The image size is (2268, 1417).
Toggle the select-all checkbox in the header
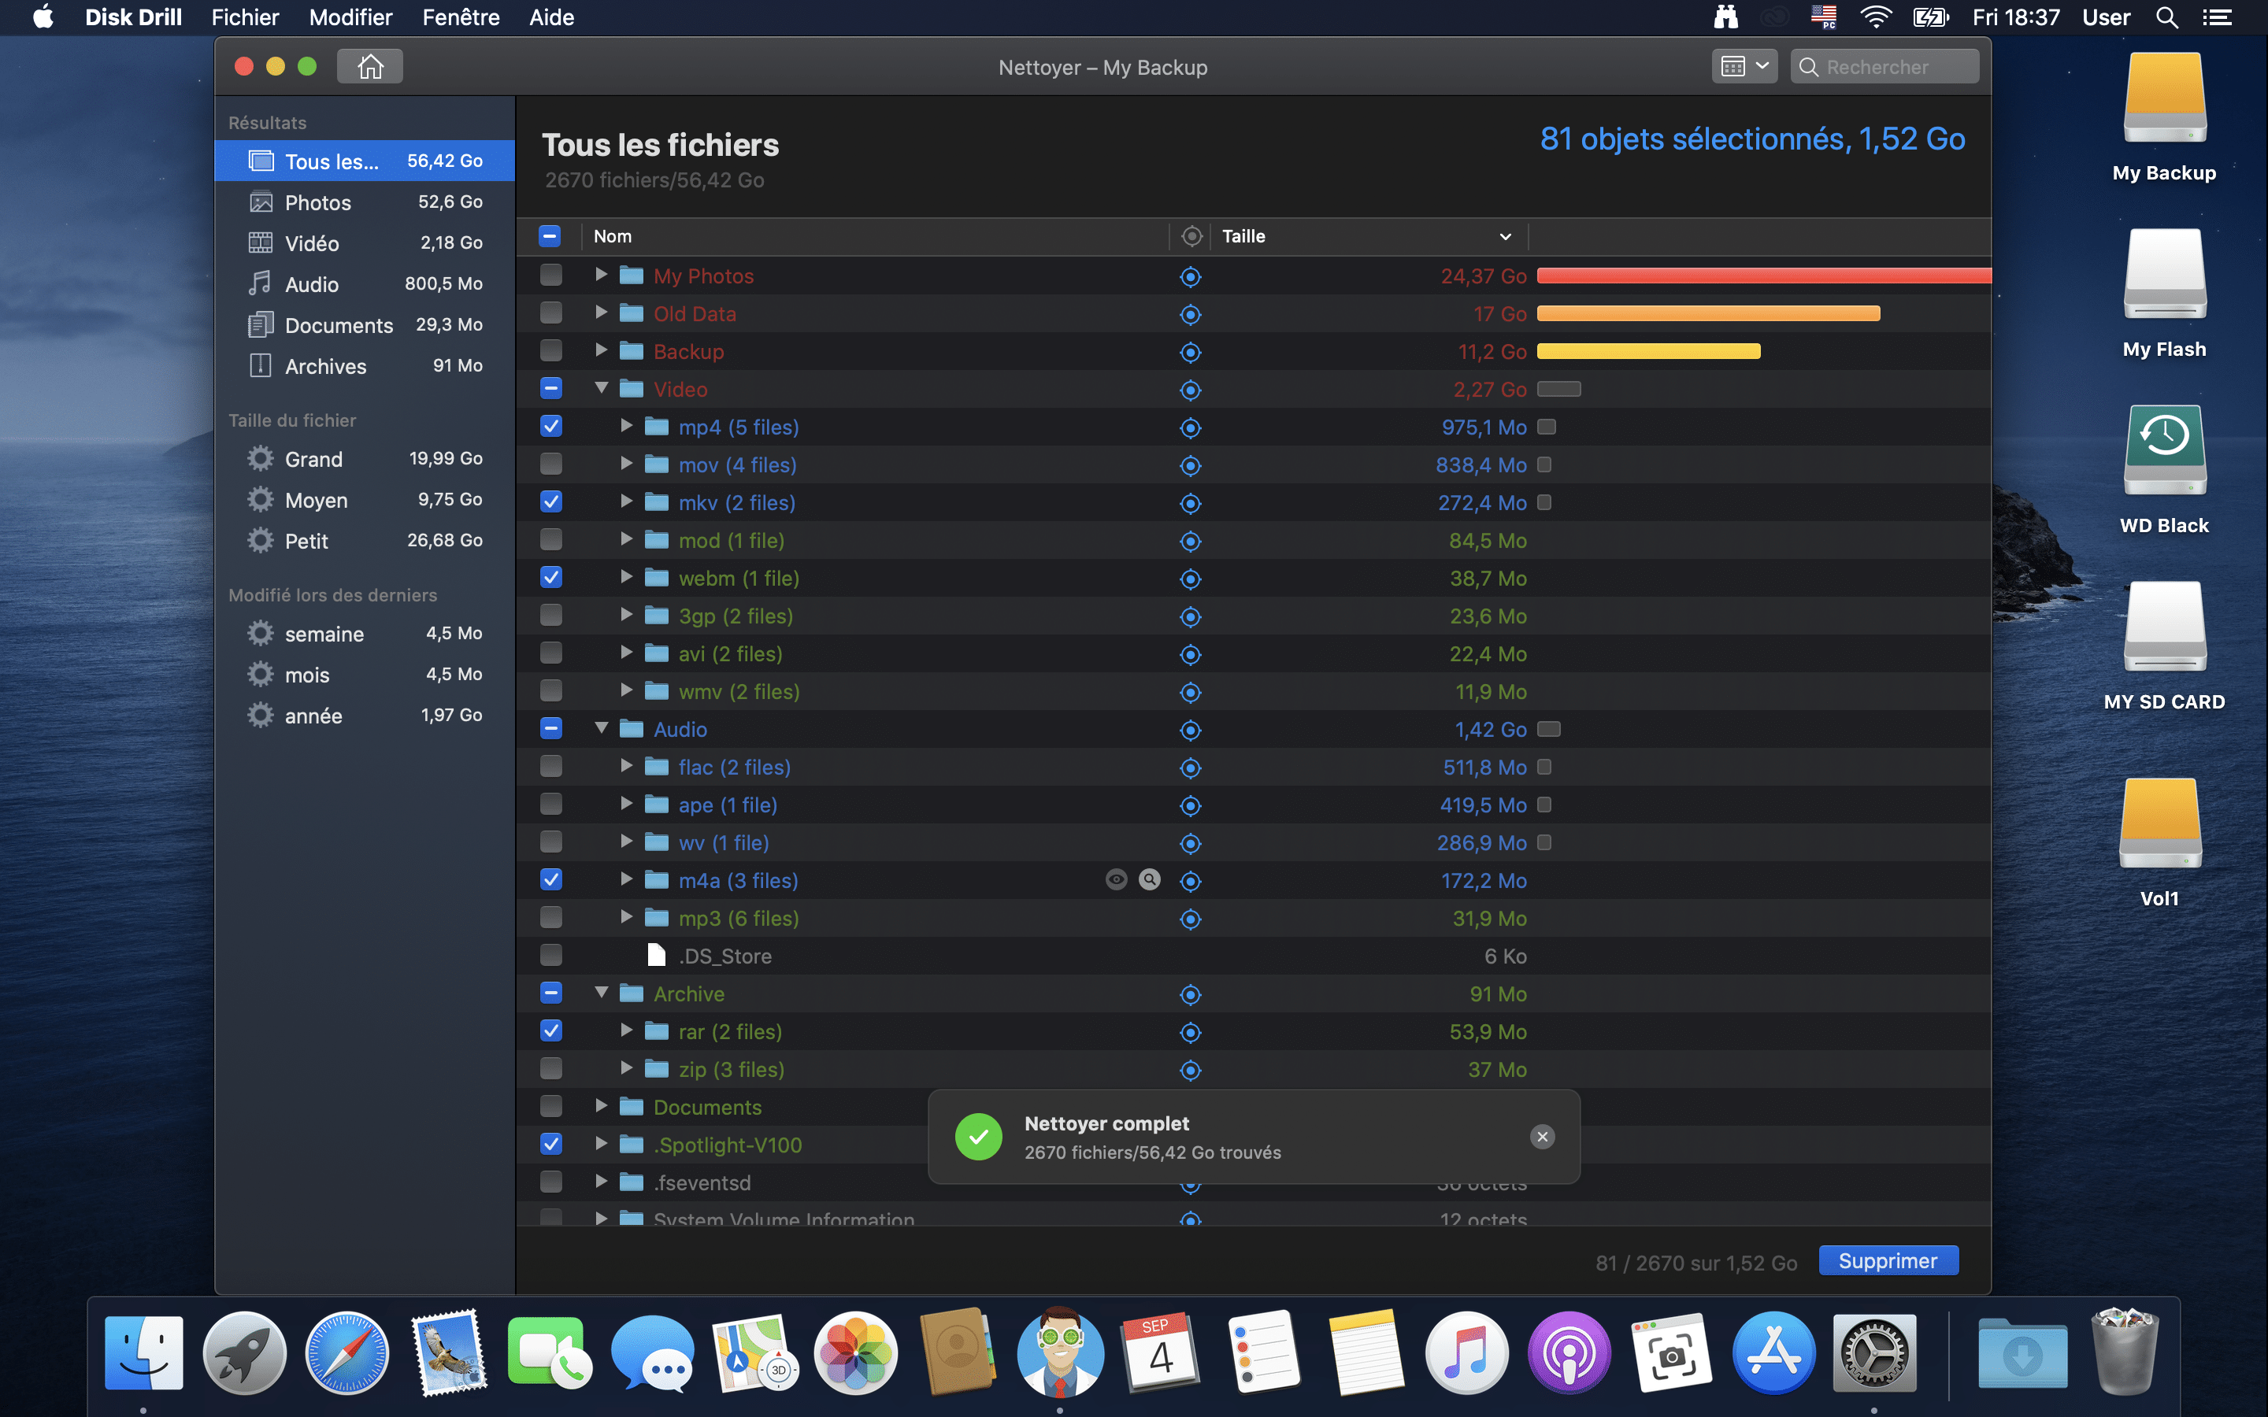pyautogui.click(x=550, y=236)
